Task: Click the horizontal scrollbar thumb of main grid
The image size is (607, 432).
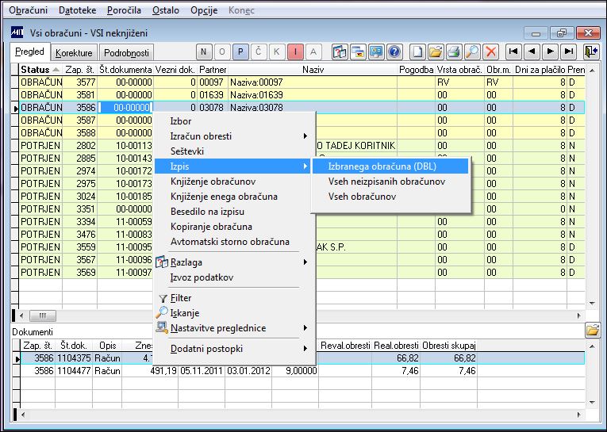Action: (x=43, y=315)
